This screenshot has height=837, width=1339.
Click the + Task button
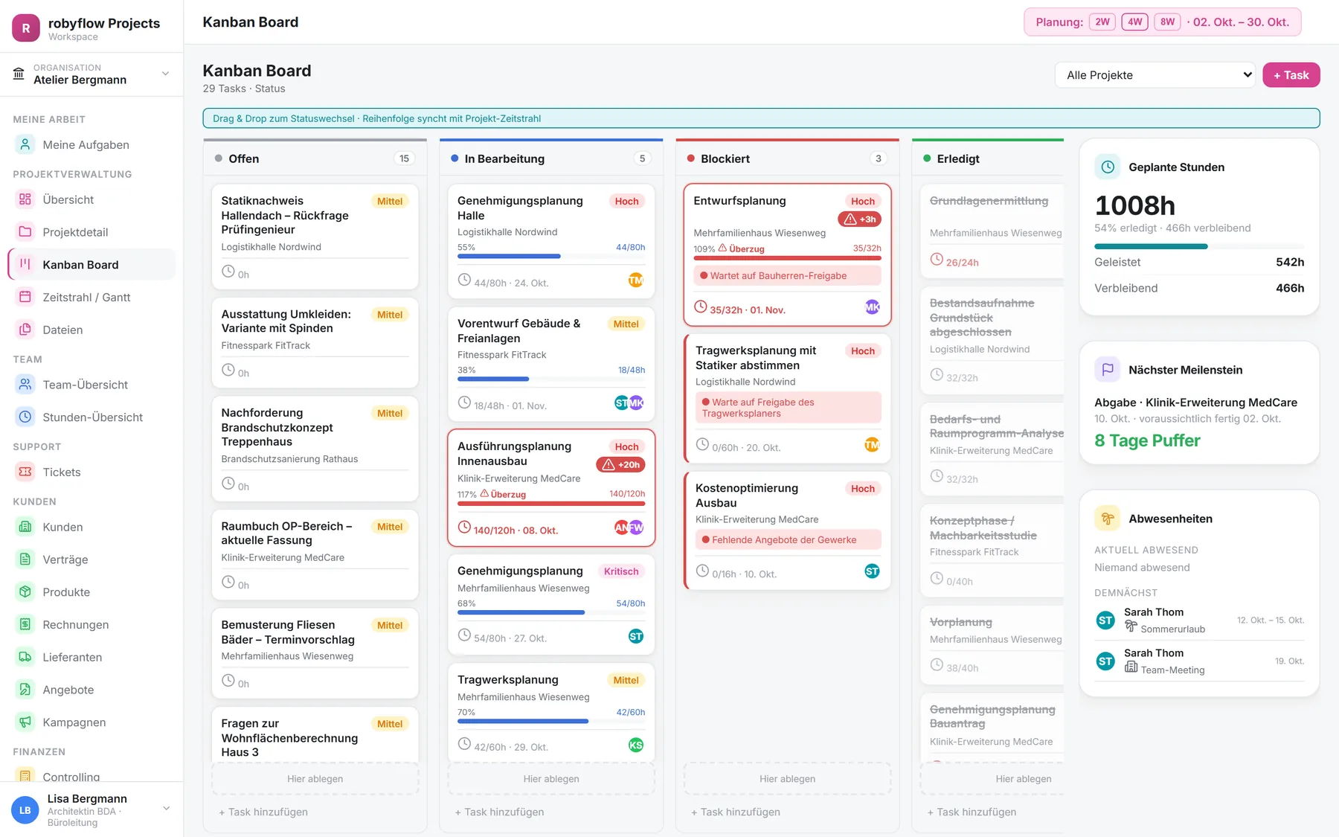point(1291,75)
